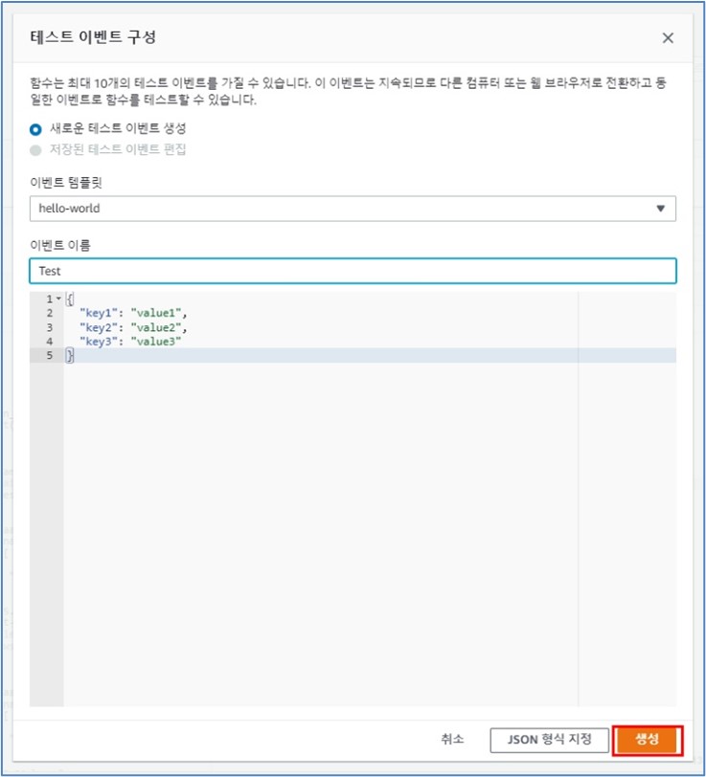
Task: Click the "key1": "value1" line in editor
Action: 133,313
